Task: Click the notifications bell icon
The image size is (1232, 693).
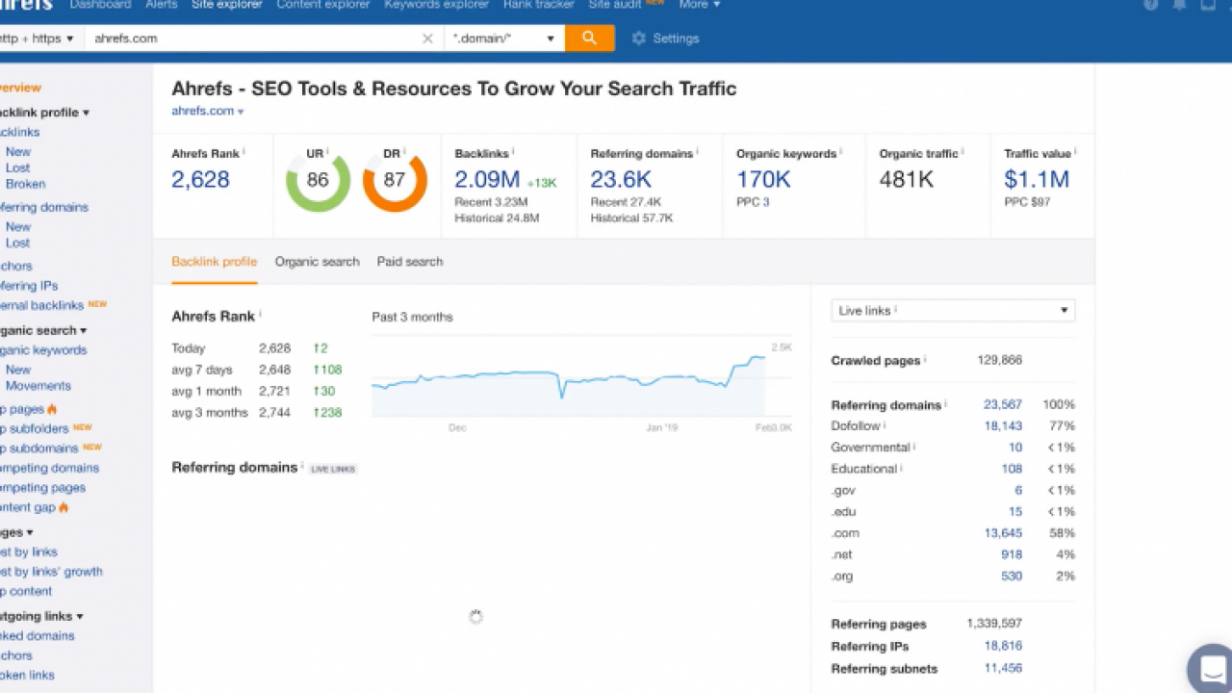Action: tap(1179, 6)
